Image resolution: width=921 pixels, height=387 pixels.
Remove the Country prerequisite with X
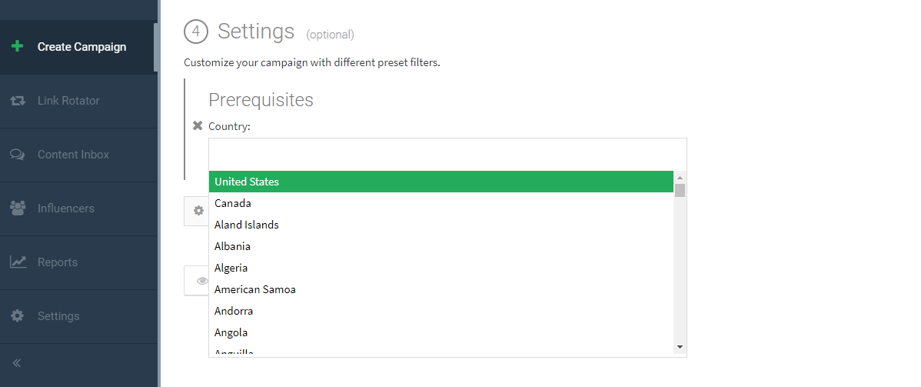[x=198, y=126]
